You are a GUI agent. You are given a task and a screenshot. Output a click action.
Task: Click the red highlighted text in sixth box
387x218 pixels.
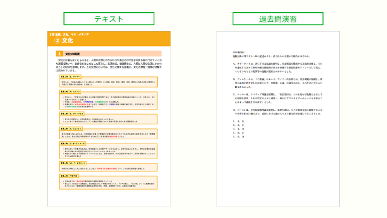coord(106,168)
